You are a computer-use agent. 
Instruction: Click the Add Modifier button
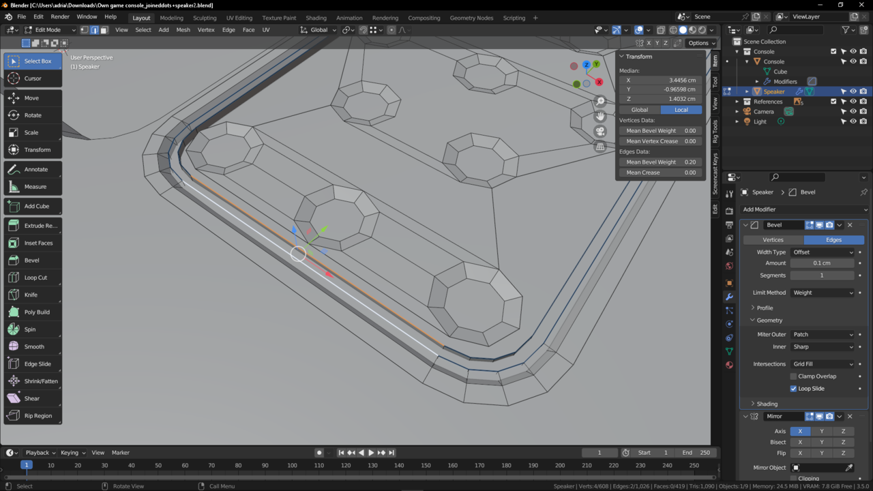tap(769, 209)
